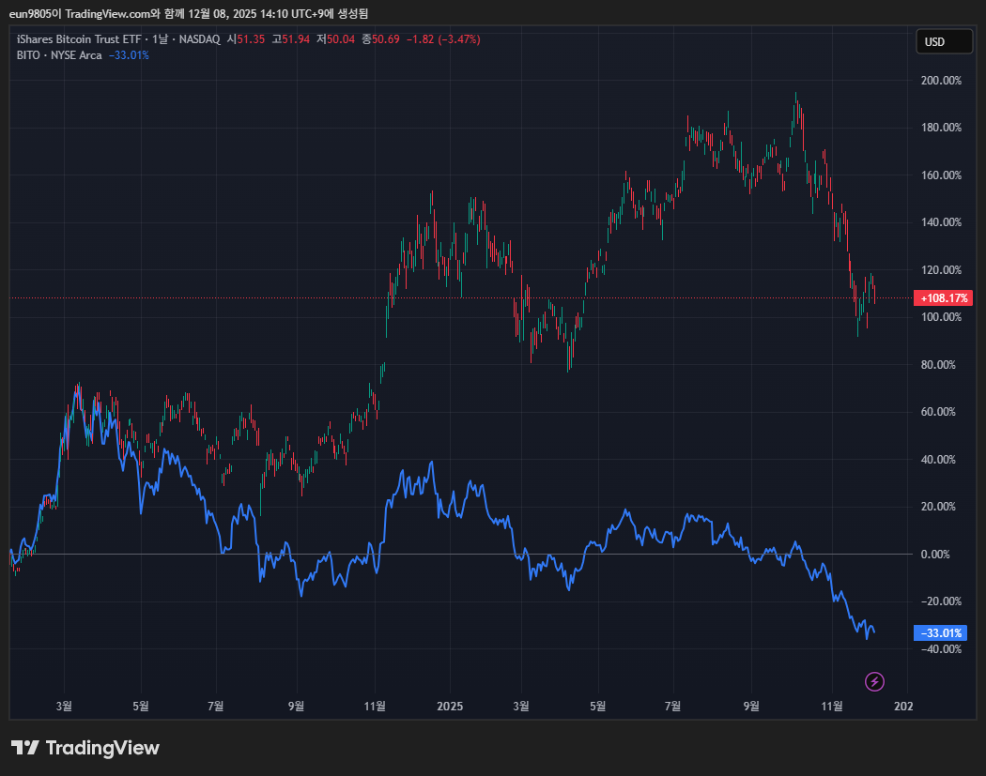Click the high price 51.94 value
Viewport: 986px width, 776px height.
pyautogui.click(x=296, y=39)
